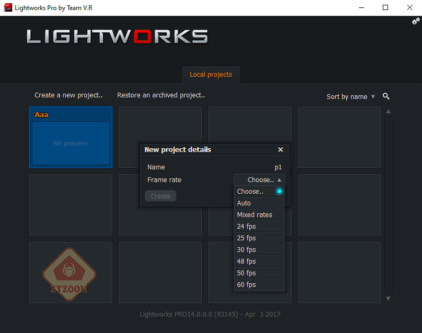Select the Choose.. option in list

pyautogui.click(x=259, y=192)
